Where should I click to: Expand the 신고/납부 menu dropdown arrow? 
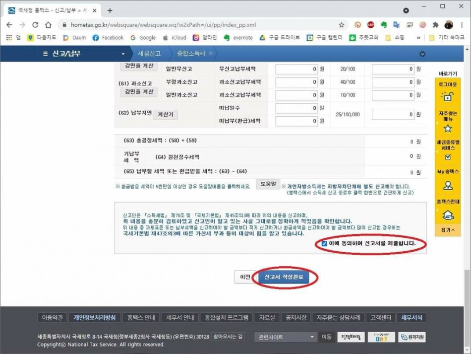click(x=123, y=54)
